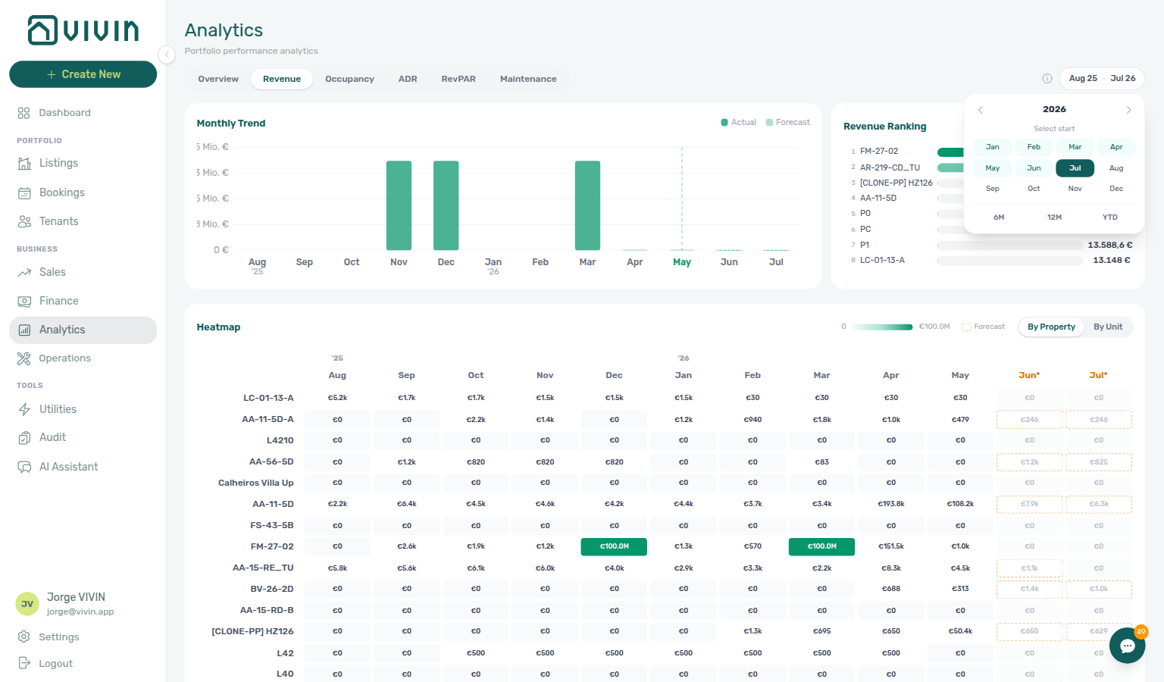The width and height of the screenshot is (1164, 682).
Task: Click the March bar in Monthly Trend
Action: click(587, 205)
